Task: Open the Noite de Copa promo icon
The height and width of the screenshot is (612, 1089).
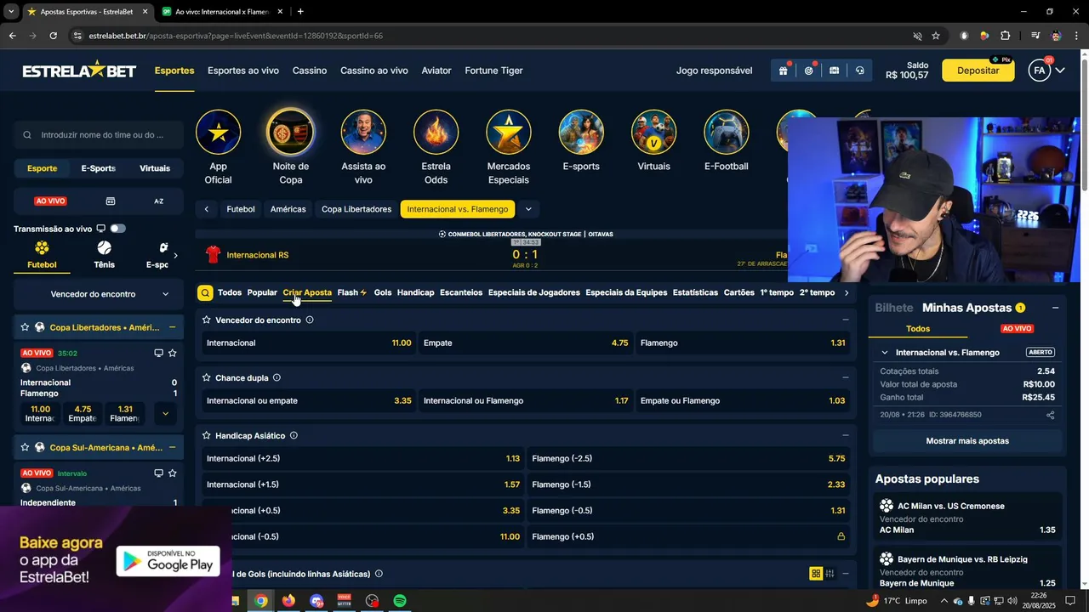Action: 291,132
